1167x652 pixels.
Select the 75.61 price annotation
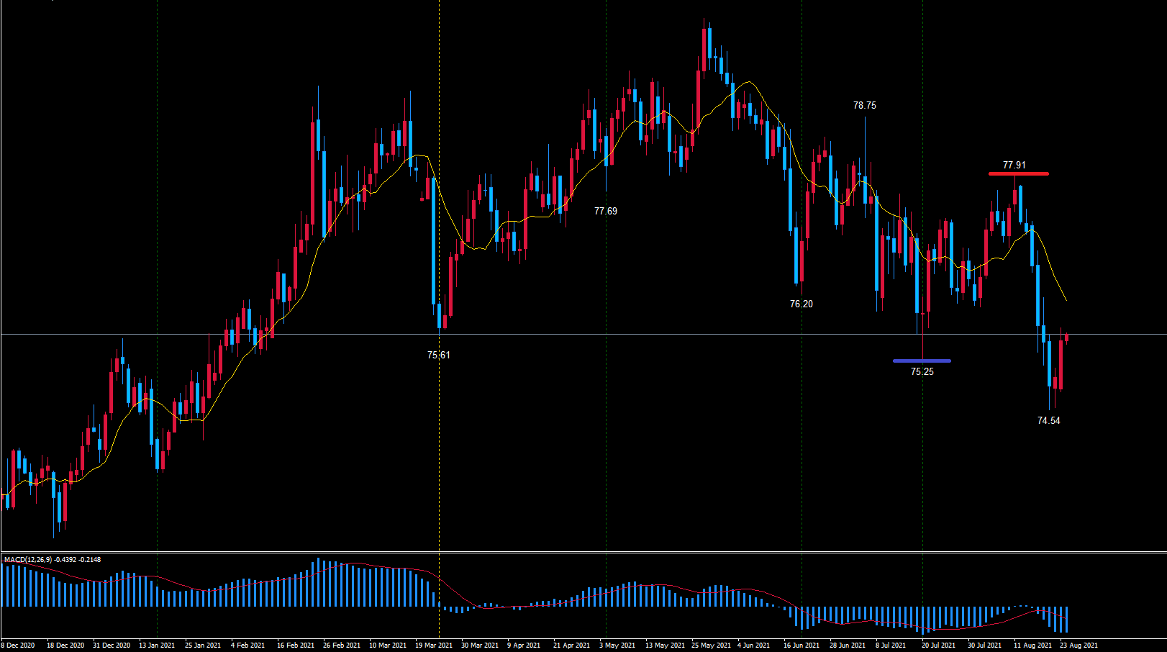(x=438, y=355)
